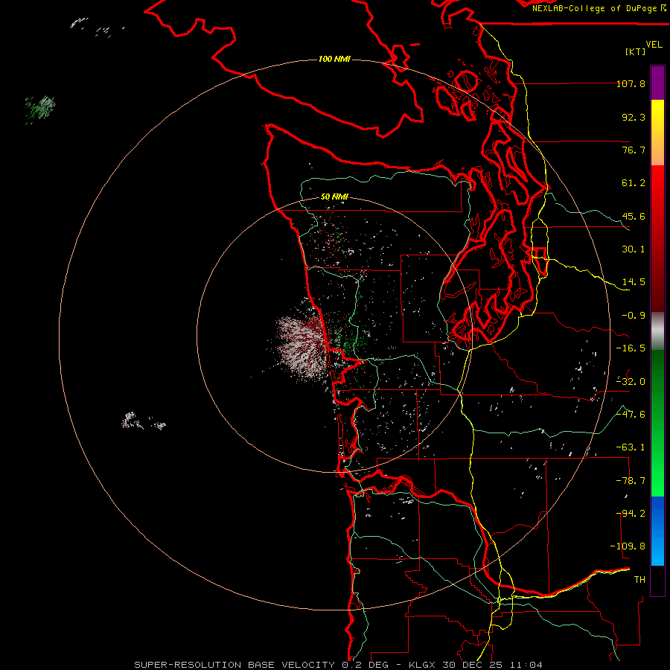This screenshot has width=670, height=670.
Task: Select the -109.8 scale value
Action: pos(628,546)
